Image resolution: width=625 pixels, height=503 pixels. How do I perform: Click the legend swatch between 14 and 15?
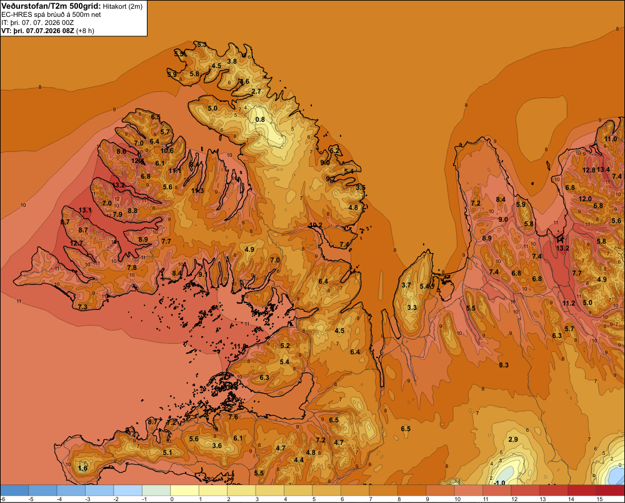click(581, 491)
